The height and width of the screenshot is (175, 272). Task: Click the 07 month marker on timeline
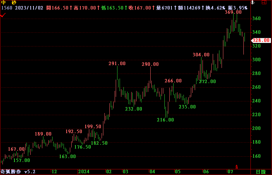coord(230,172)
